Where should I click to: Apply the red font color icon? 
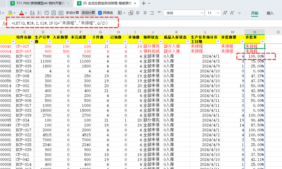point(21,13)
